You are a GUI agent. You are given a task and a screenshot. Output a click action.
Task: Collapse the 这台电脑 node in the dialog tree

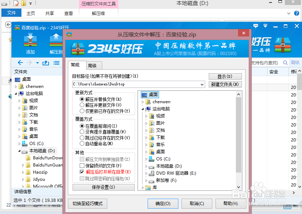[143, 109]
